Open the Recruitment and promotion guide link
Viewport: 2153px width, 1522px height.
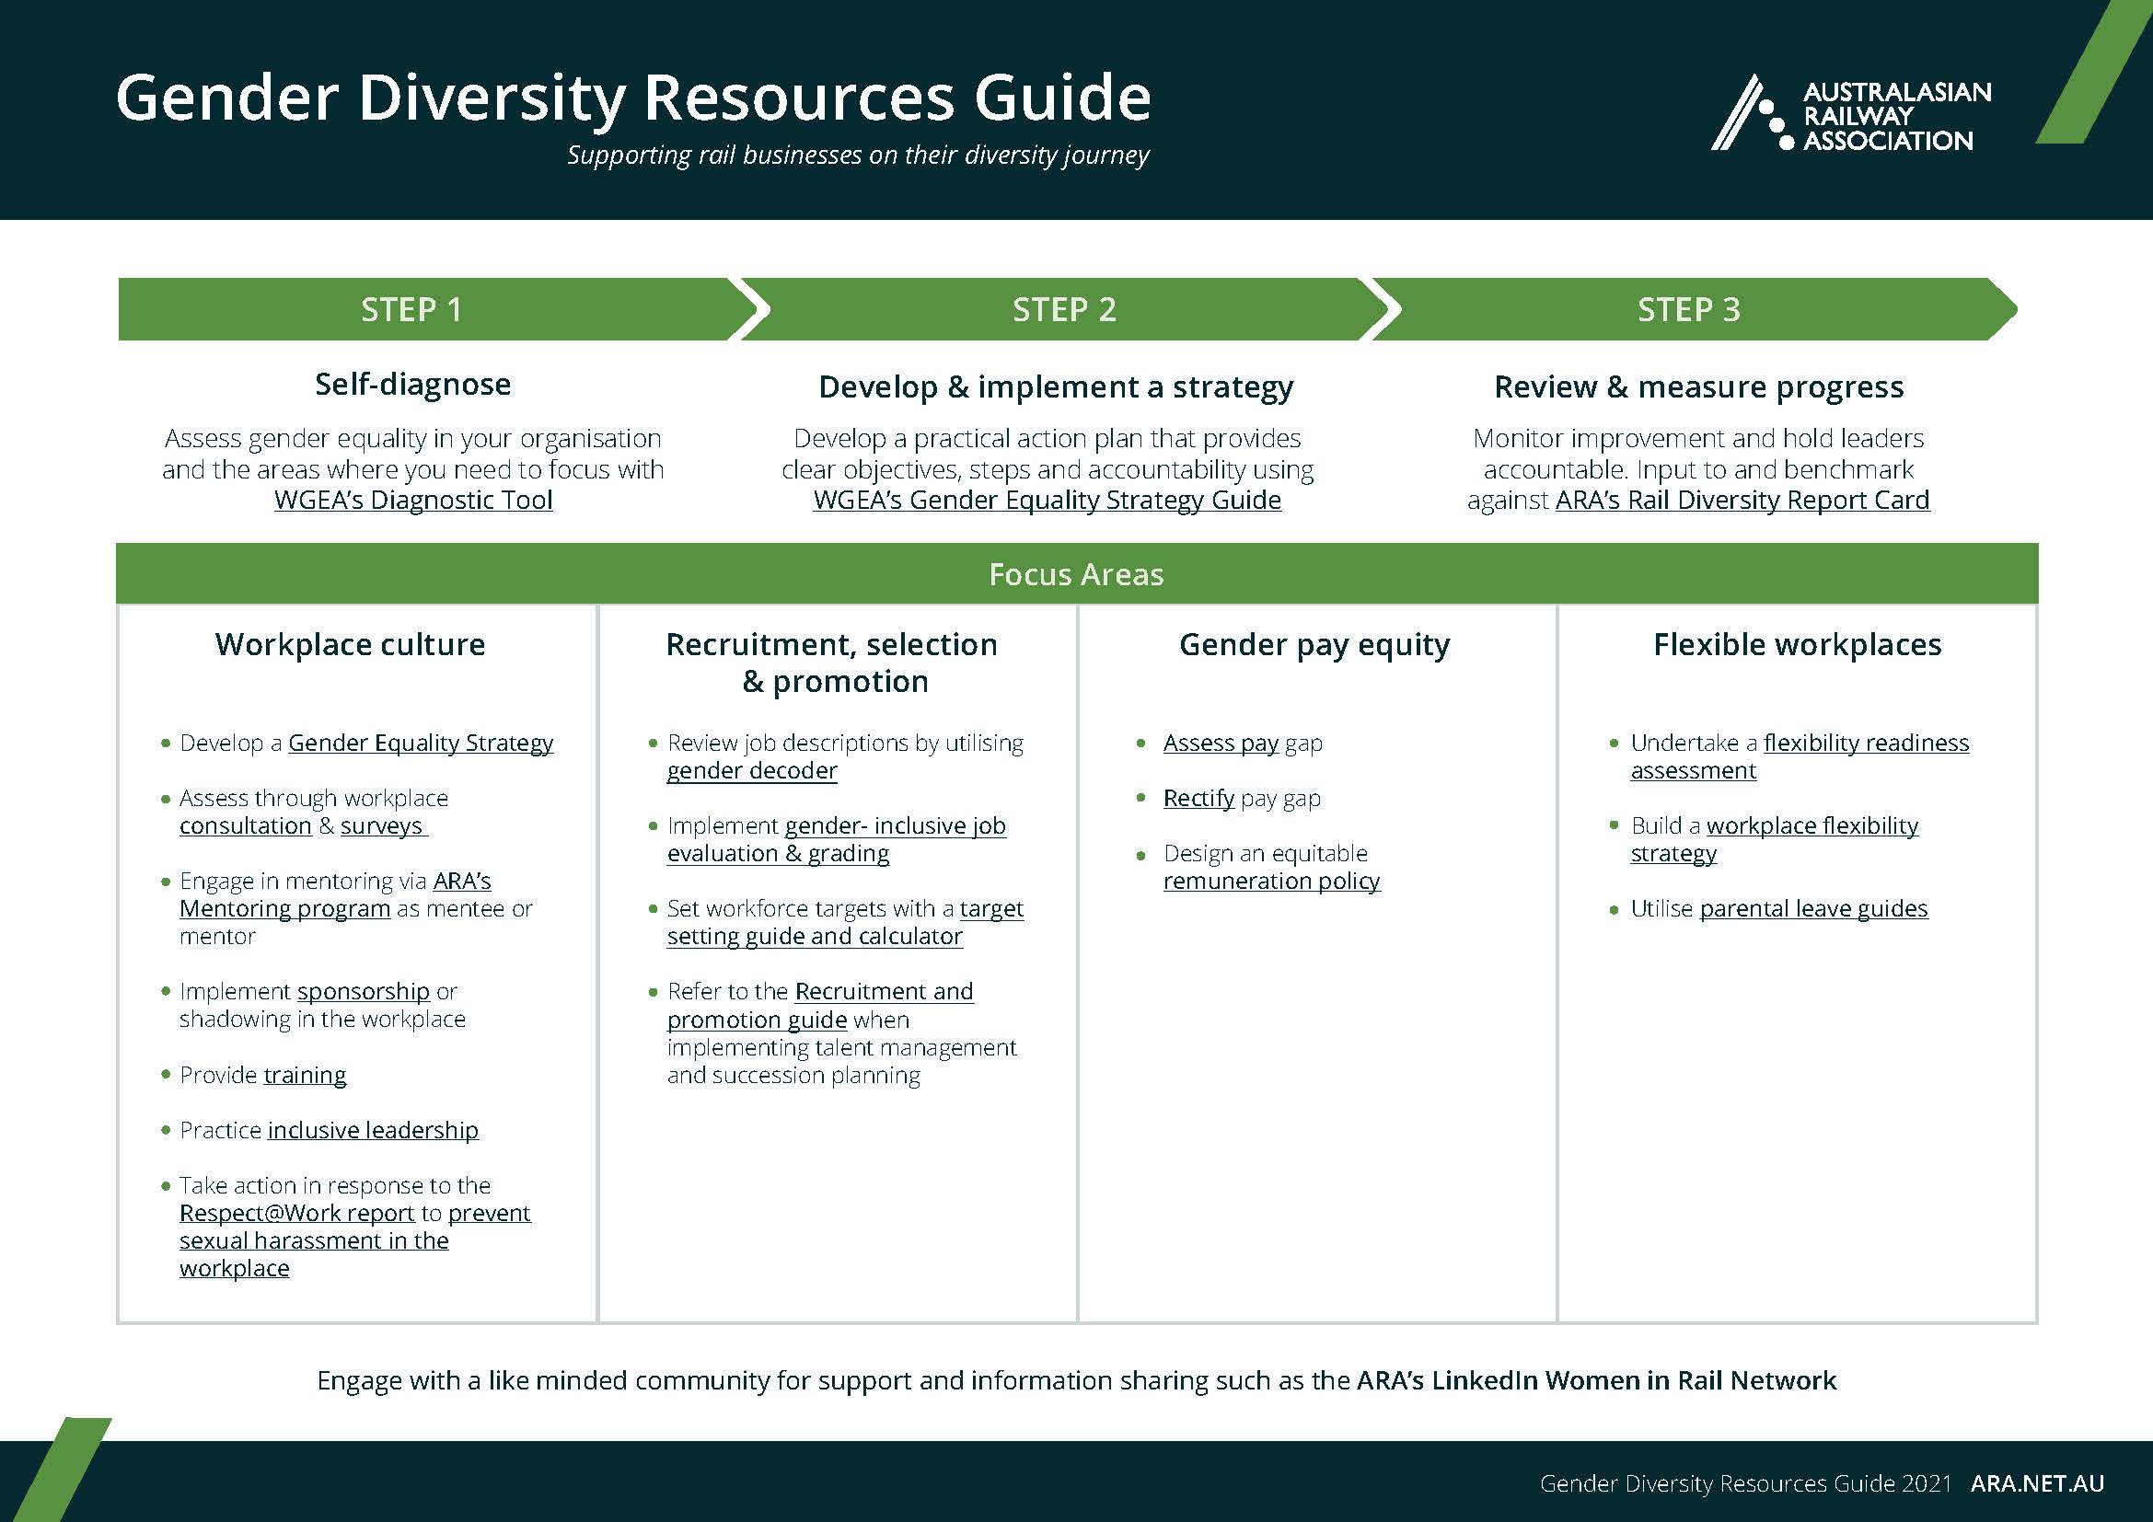coord(884,992)
